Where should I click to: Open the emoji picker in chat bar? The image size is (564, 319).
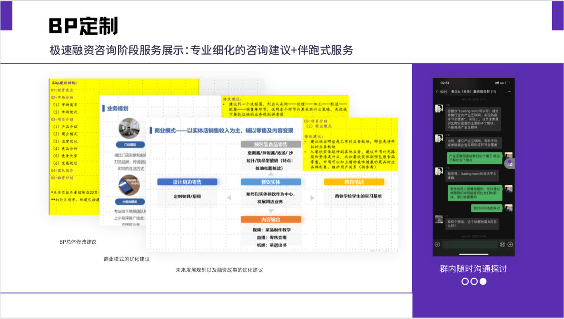click(502, 244)
